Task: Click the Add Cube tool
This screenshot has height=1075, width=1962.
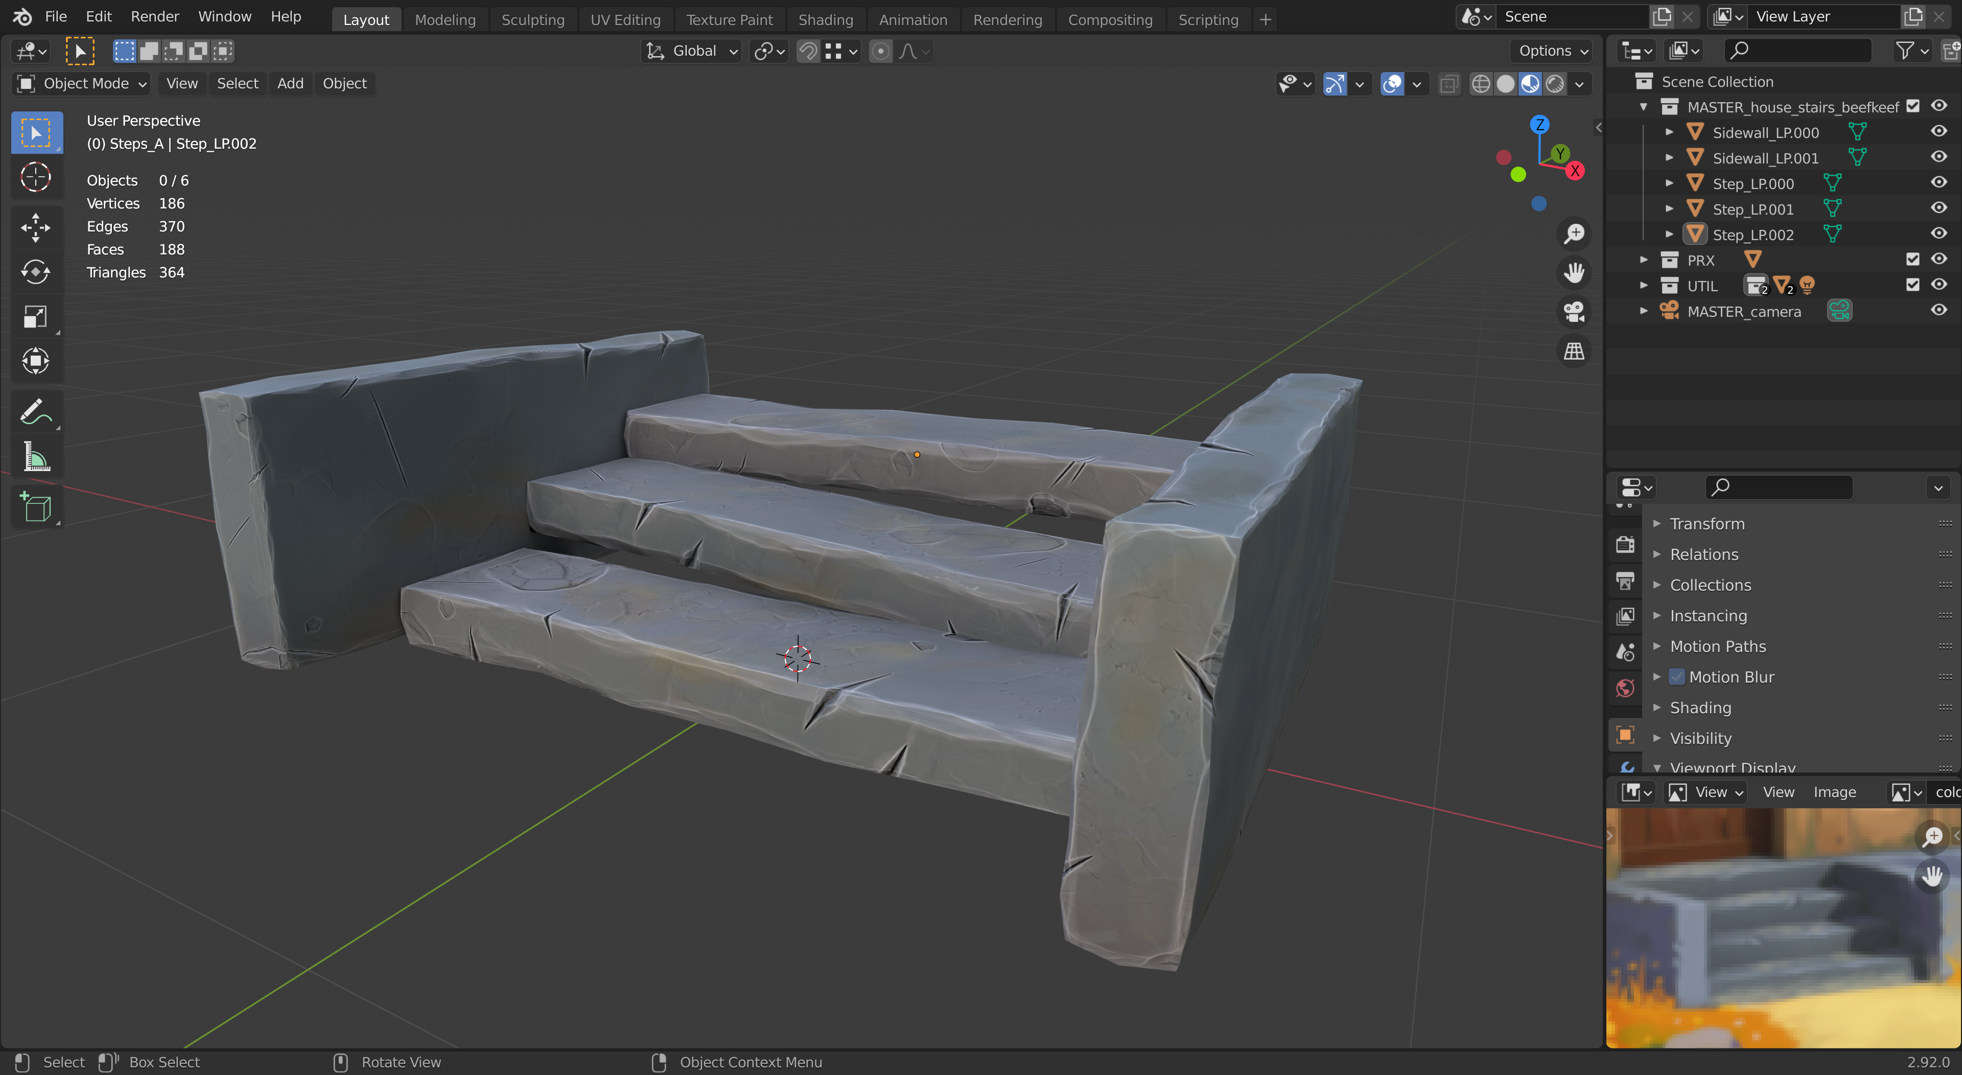Action: pos(35,507)
